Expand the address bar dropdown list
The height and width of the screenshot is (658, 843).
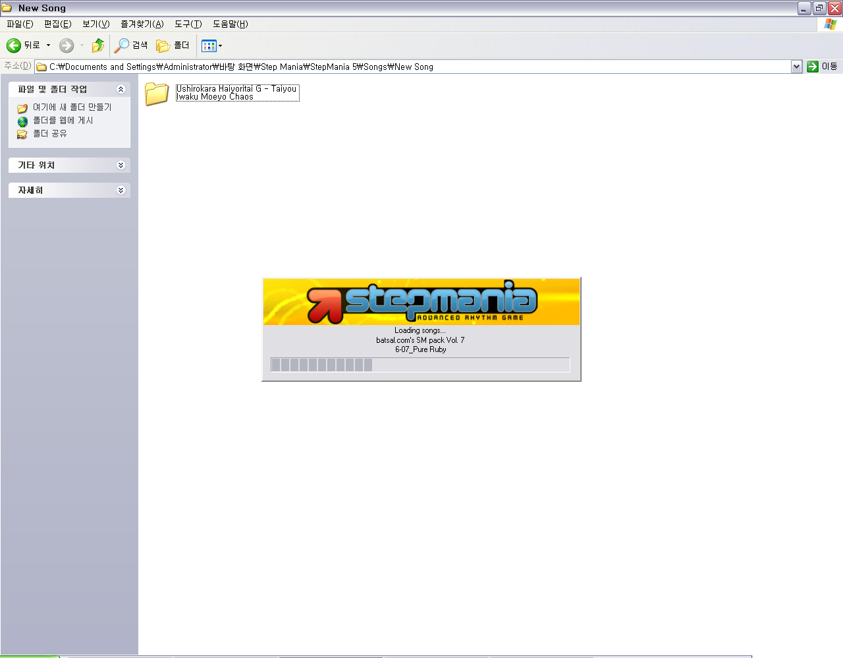pyautogui.click(x=796, y=67)
